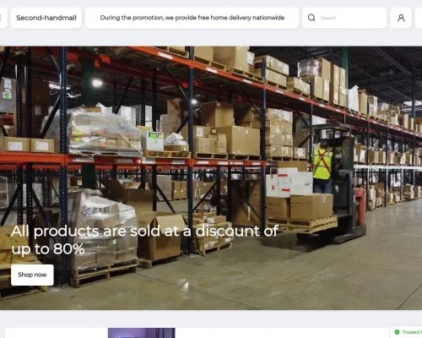
Task: Click the nationwide delivery announcement text
Action: (x=192, y=18)
